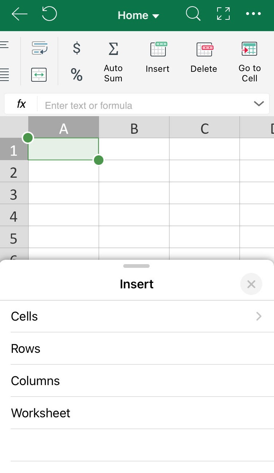The width and height of the screenshot is (274, 473).
Task: Insert a new Worksheet
Action: [137, 413]
